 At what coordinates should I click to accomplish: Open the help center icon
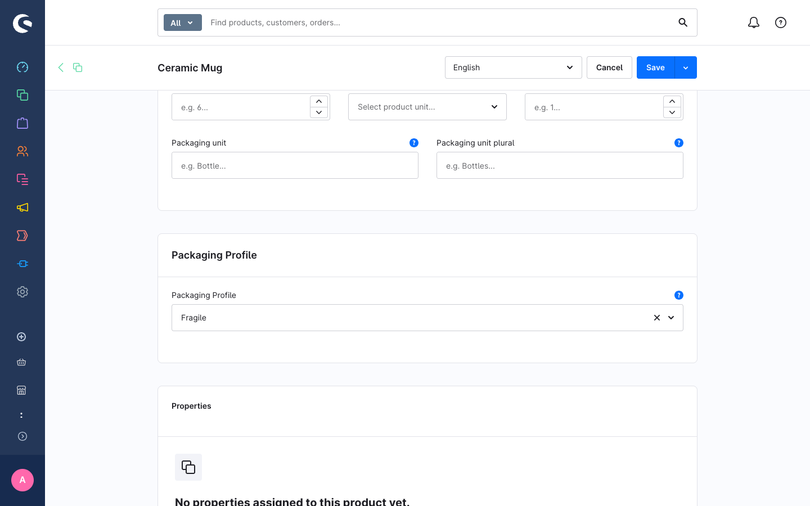coord(781,22)
